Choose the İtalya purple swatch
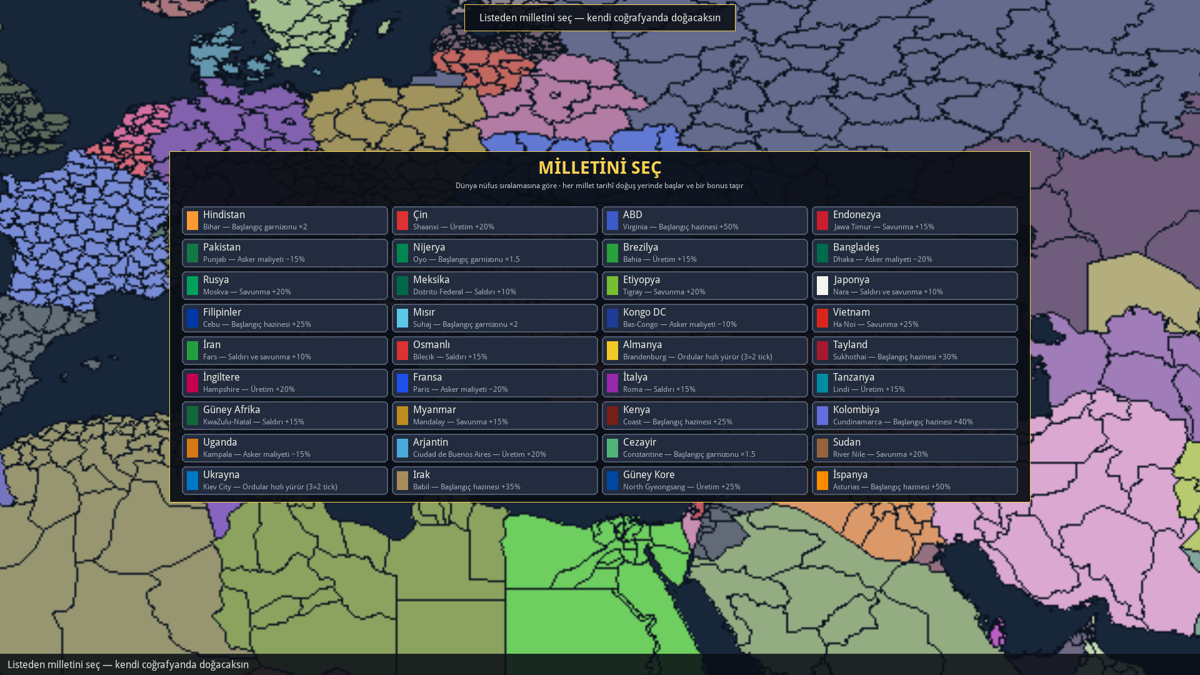 (x=612, y=383)
